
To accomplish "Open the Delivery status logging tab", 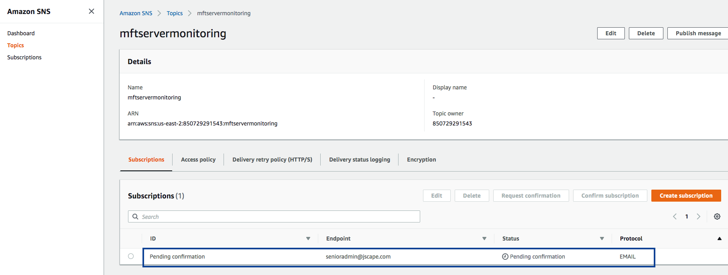I will pos(359,160).
